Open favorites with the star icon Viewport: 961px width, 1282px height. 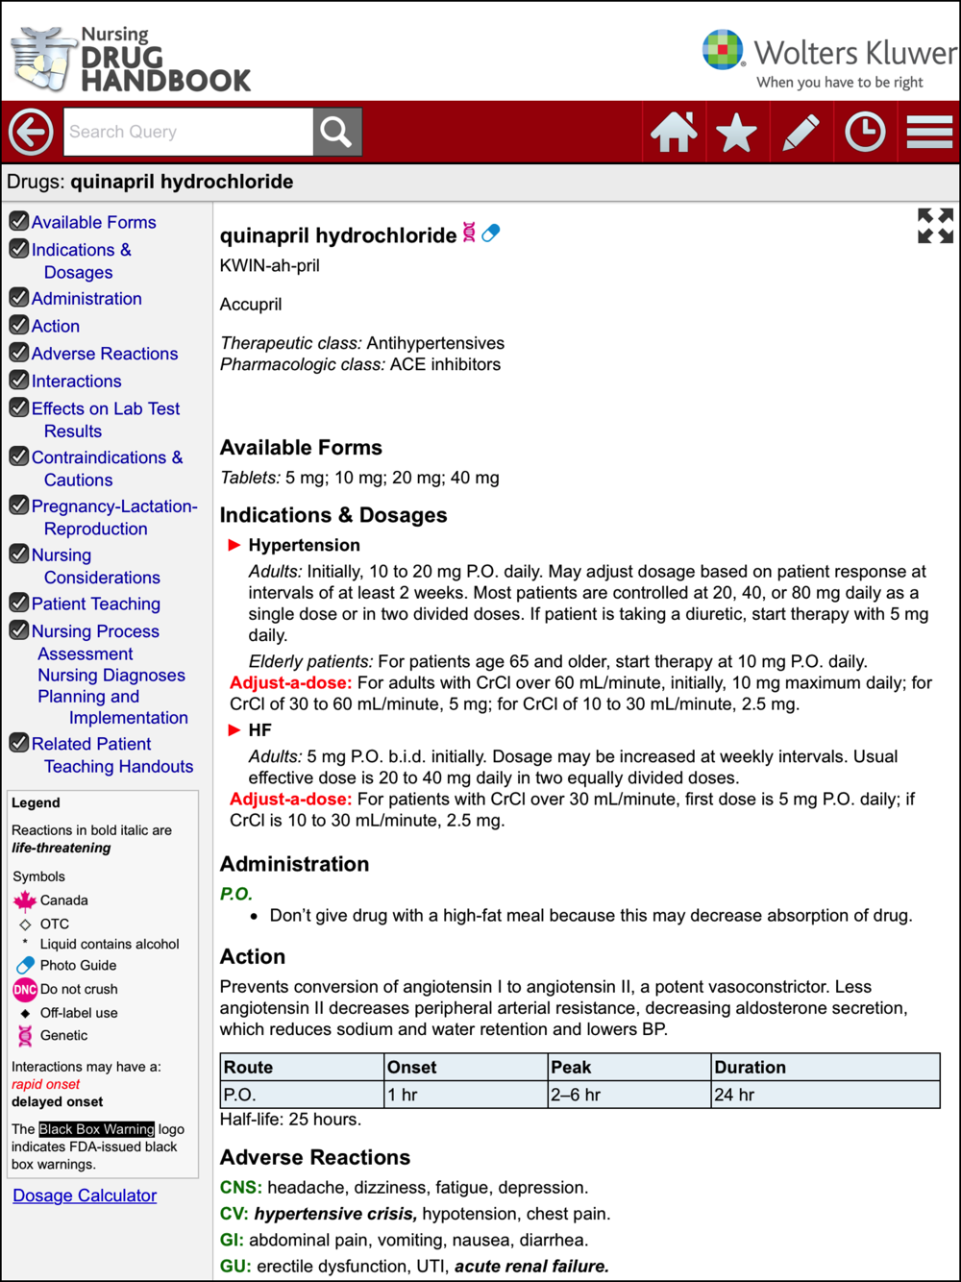[x=737, y=133]
